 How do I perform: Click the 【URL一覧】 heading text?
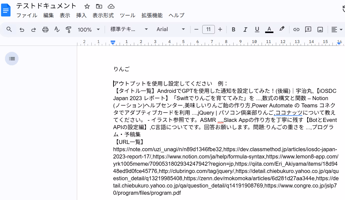coord(129,142)
